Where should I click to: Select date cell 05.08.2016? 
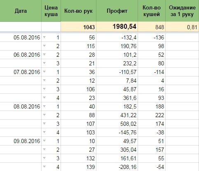pos(21,37)
